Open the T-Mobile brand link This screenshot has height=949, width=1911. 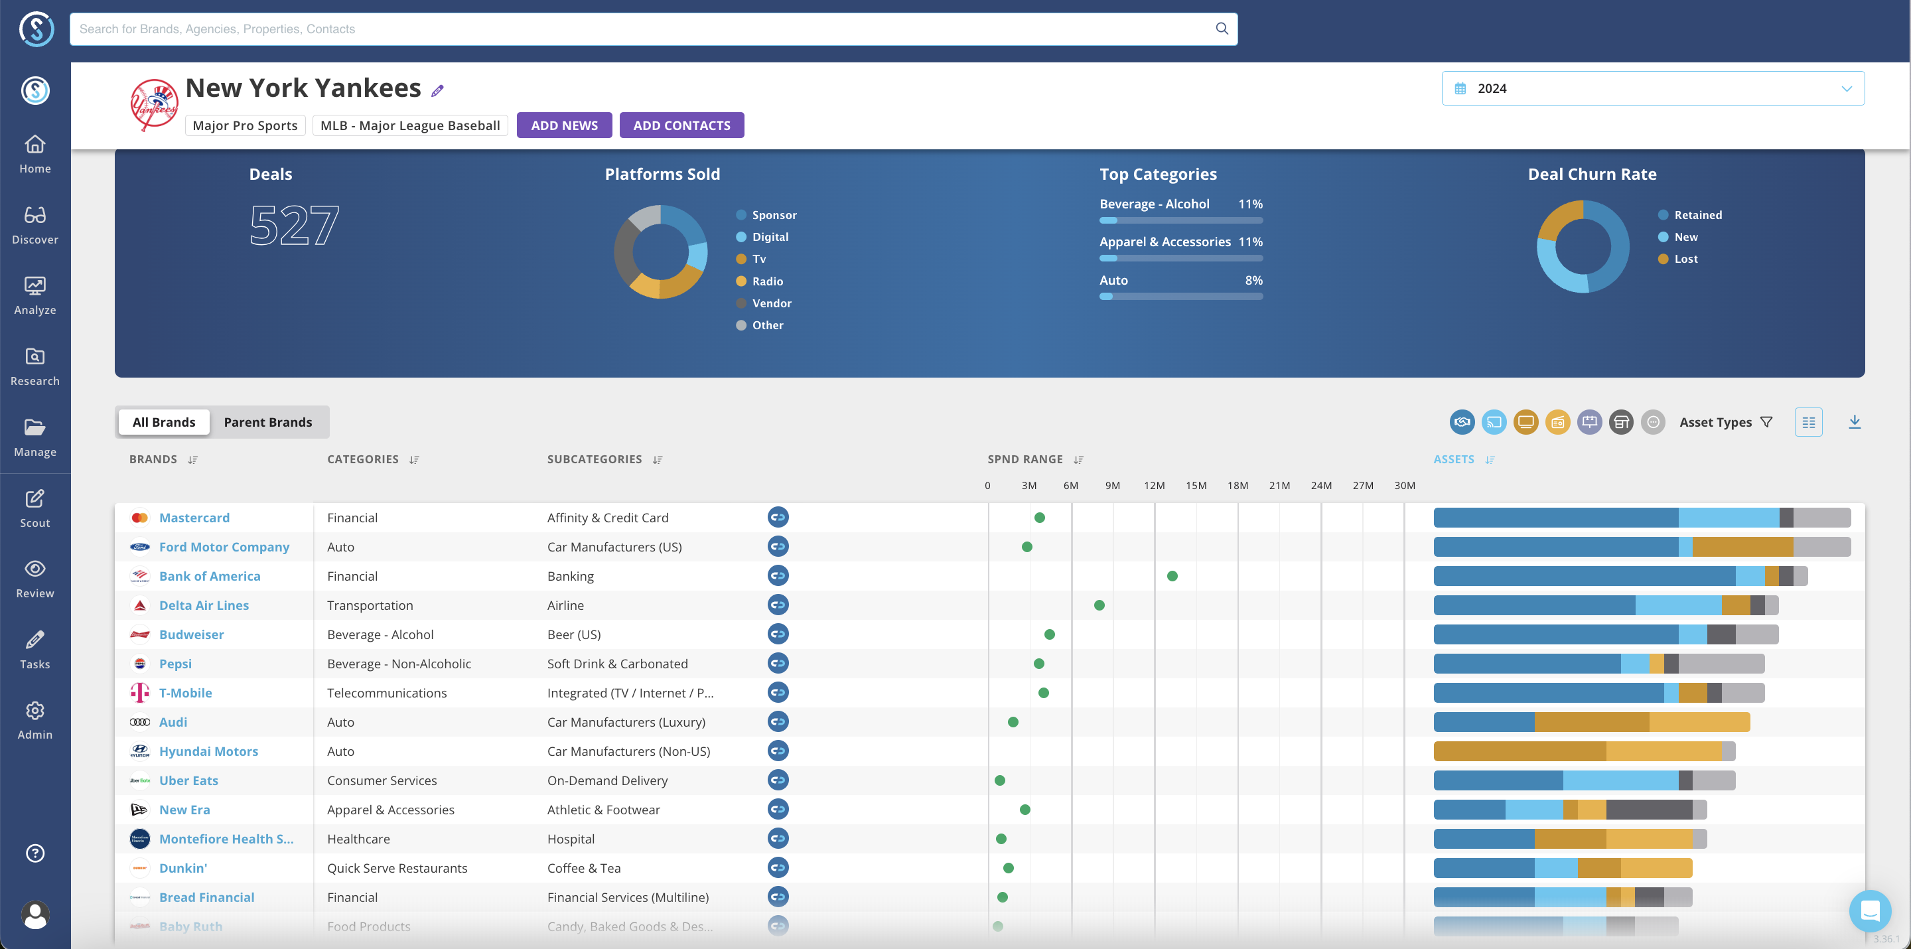186,693
